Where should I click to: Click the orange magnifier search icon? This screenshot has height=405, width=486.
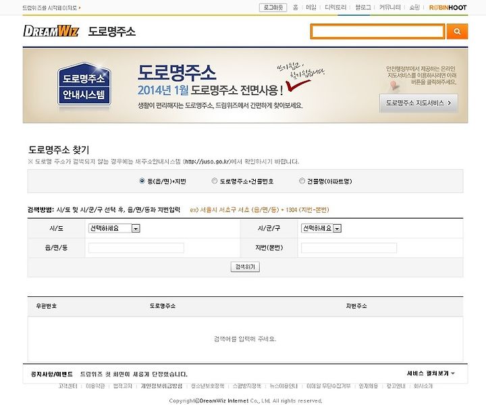[x=457, y=31]
